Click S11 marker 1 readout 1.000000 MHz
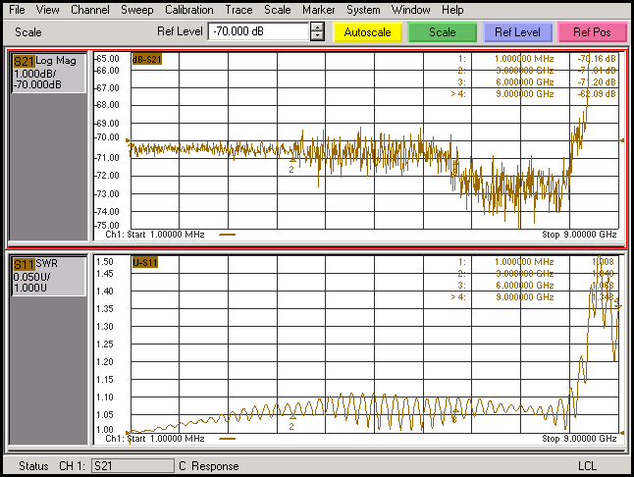This screenshot has width=634, height=477. click(524, 262)
